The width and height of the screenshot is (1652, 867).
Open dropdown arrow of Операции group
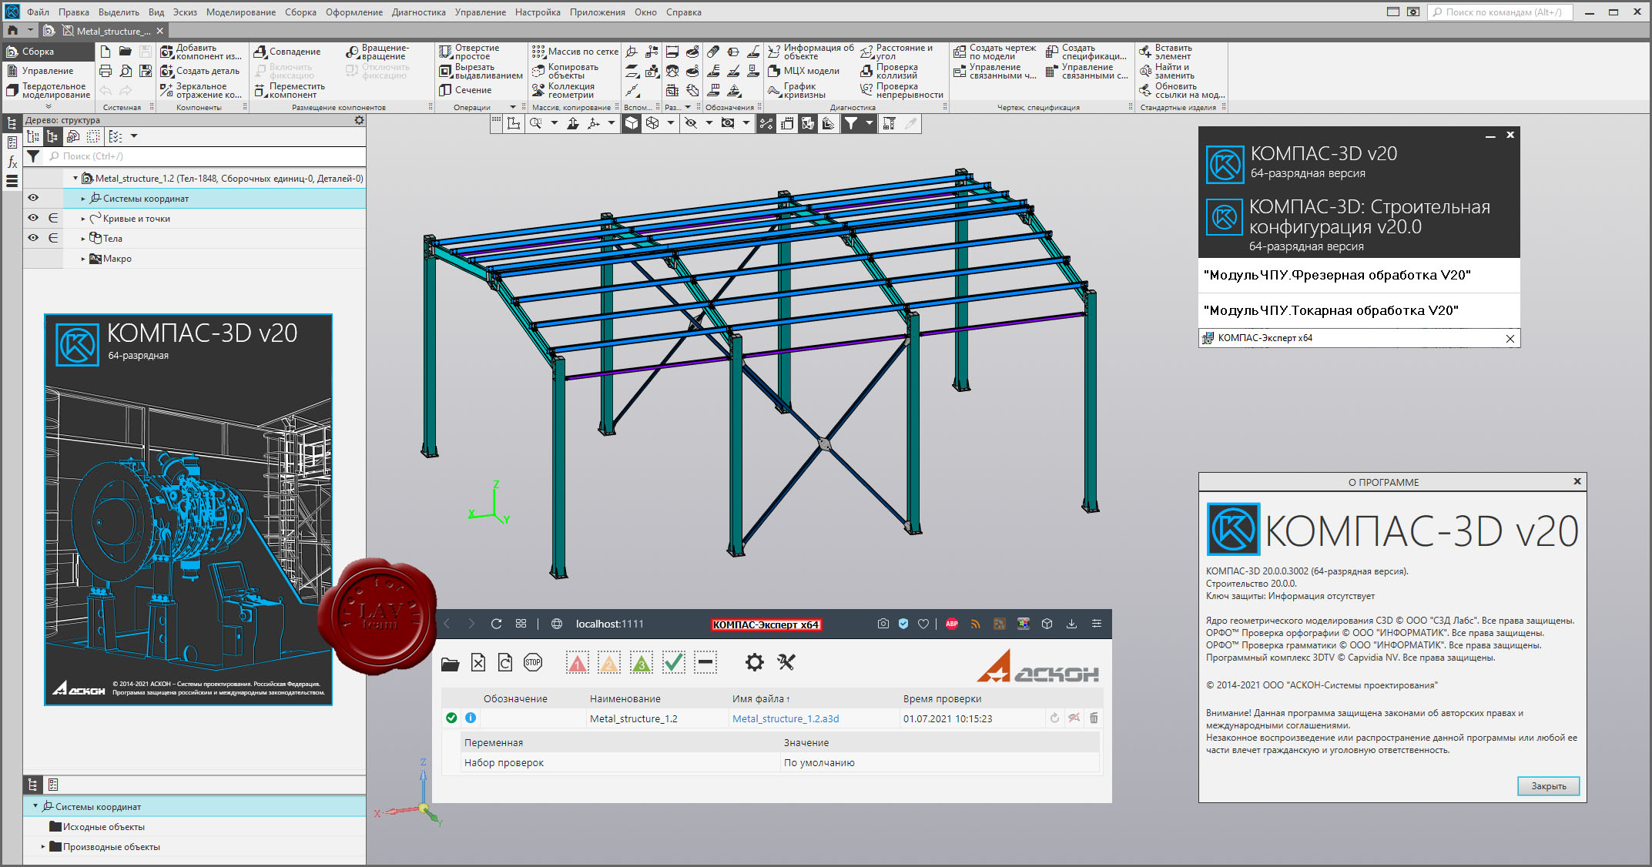(x=513, y=107)
